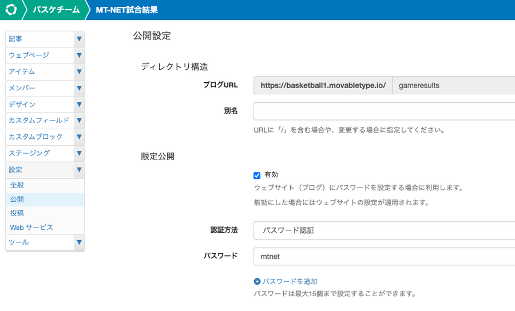The image size is (515, 311).
Task: Click the カスタムブロック arrow icon
Action: click(79, 137)
